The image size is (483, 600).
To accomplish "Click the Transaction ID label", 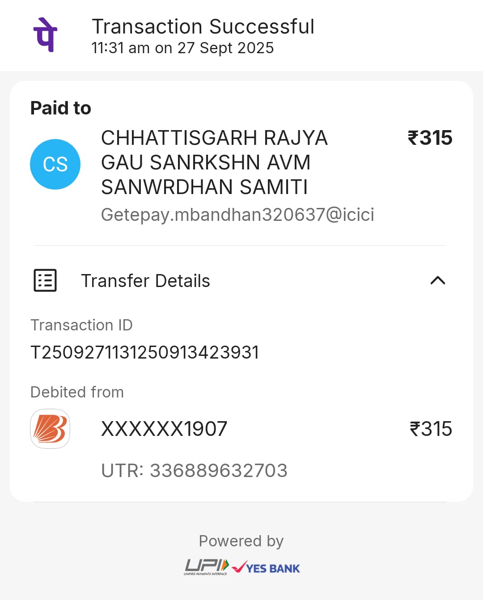I will point(81,325).
